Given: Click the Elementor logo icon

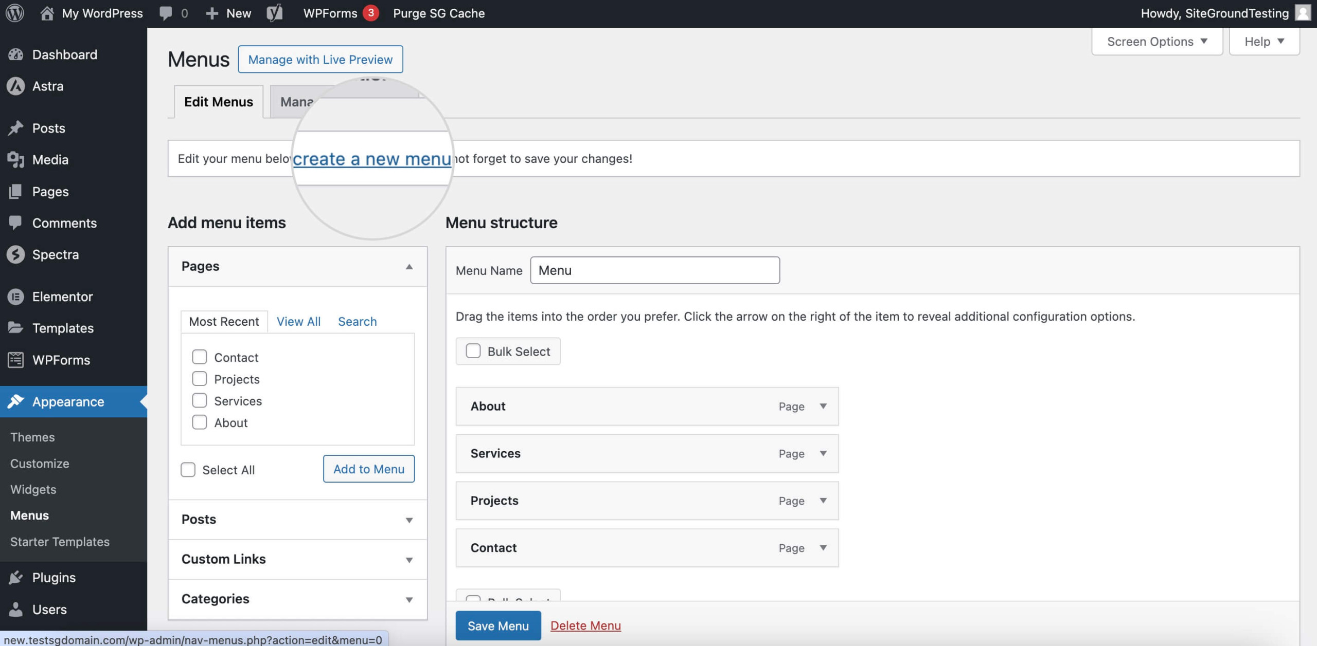Looking at the screenshot, I should click(x=16, y=297).
